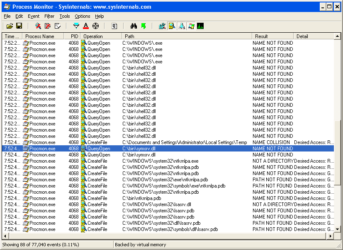Toggle Show Profiling Events graph icon
The image size is (343, 250).
[200, 26]
